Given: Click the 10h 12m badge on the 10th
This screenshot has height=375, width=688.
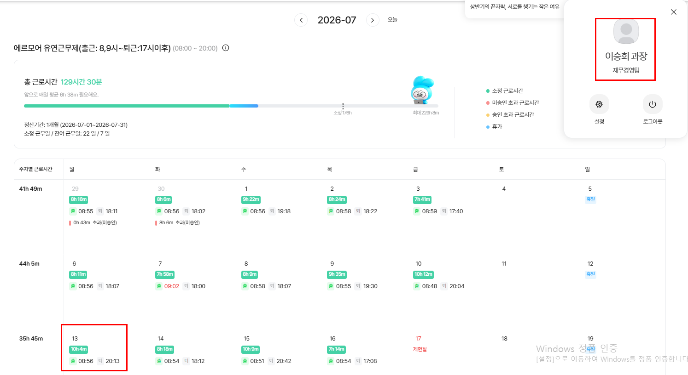Looking at the screenshot, I should click(x=423, y=274).
